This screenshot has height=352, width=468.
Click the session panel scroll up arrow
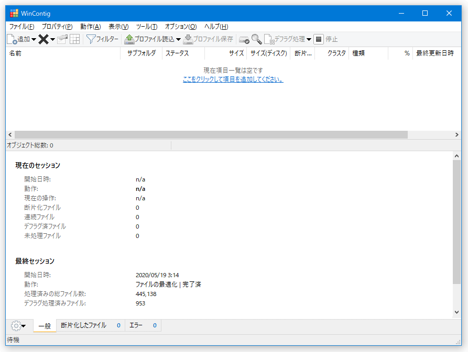pos(456,156)
